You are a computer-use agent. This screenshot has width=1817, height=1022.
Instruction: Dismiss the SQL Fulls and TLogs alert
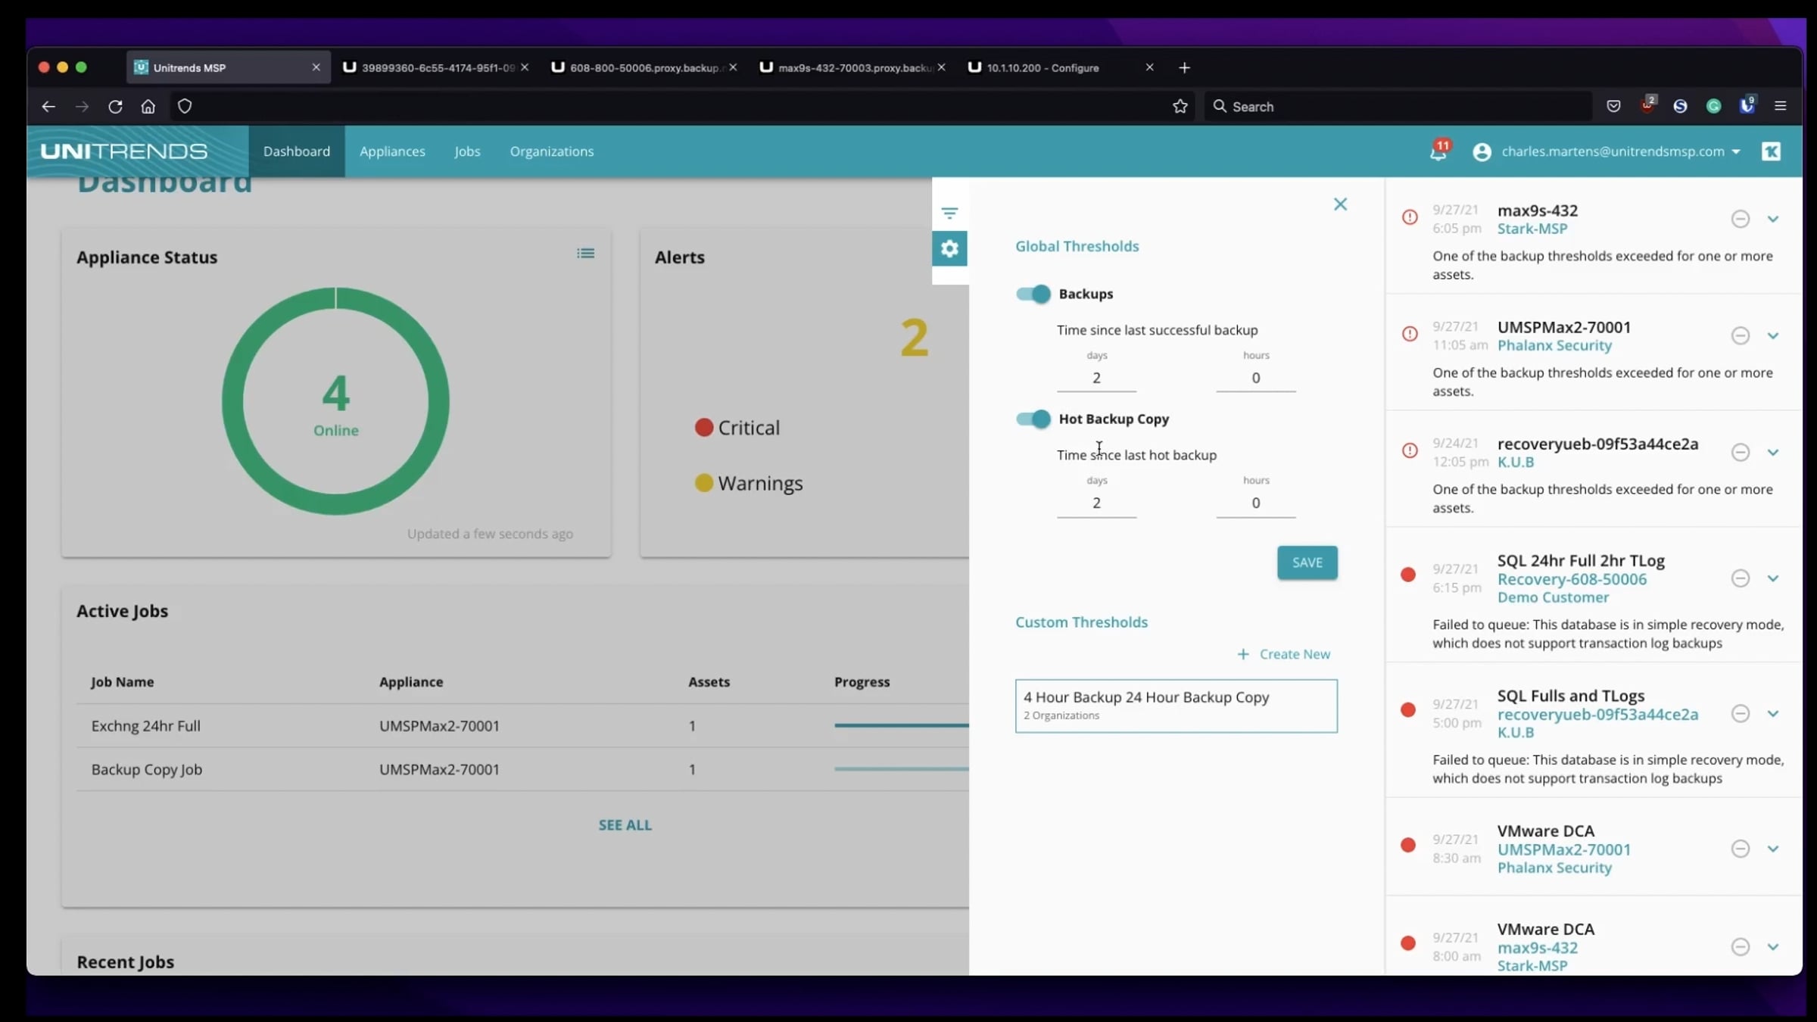[1741, 713]
